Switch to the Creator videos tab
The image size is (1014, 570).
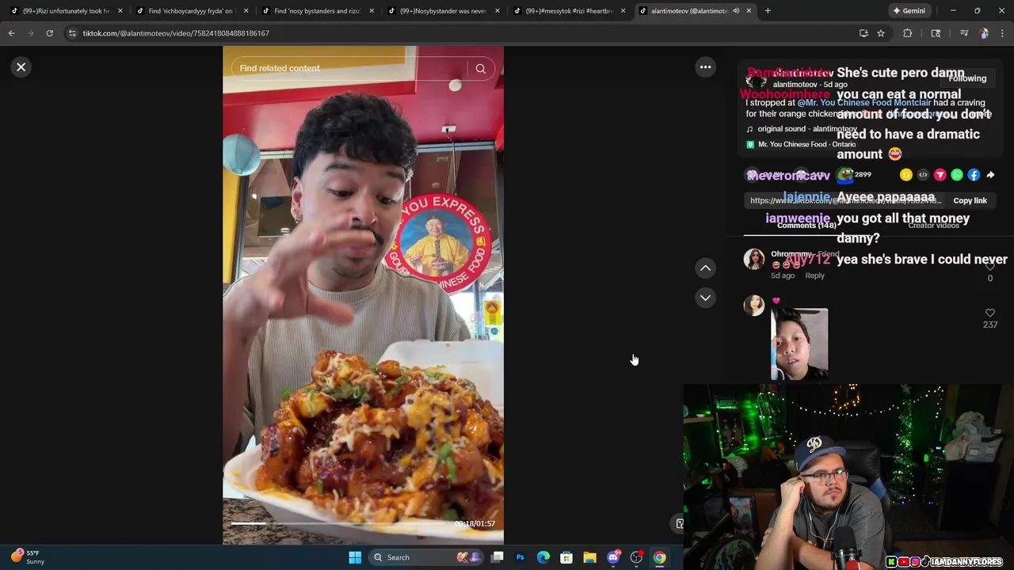point(933,226)
